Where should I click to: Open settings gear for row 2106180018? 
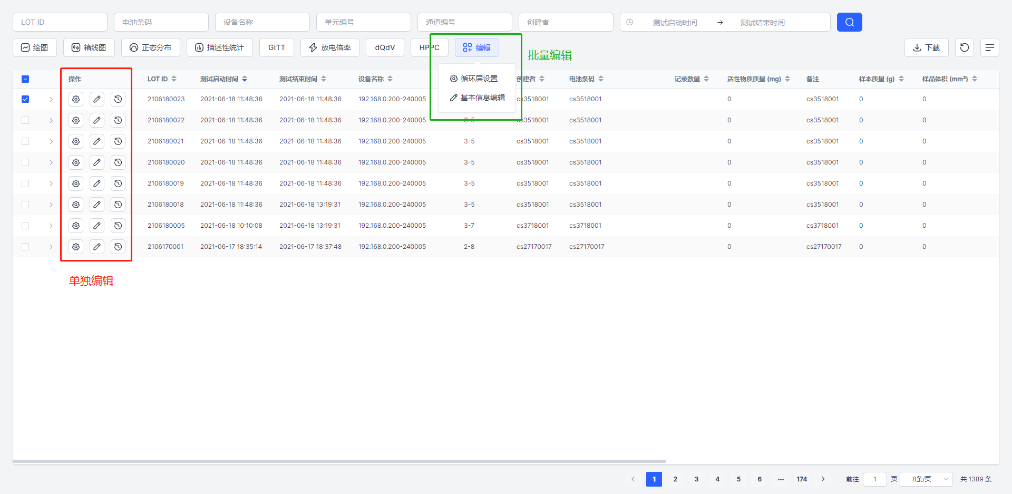[76, 205]
